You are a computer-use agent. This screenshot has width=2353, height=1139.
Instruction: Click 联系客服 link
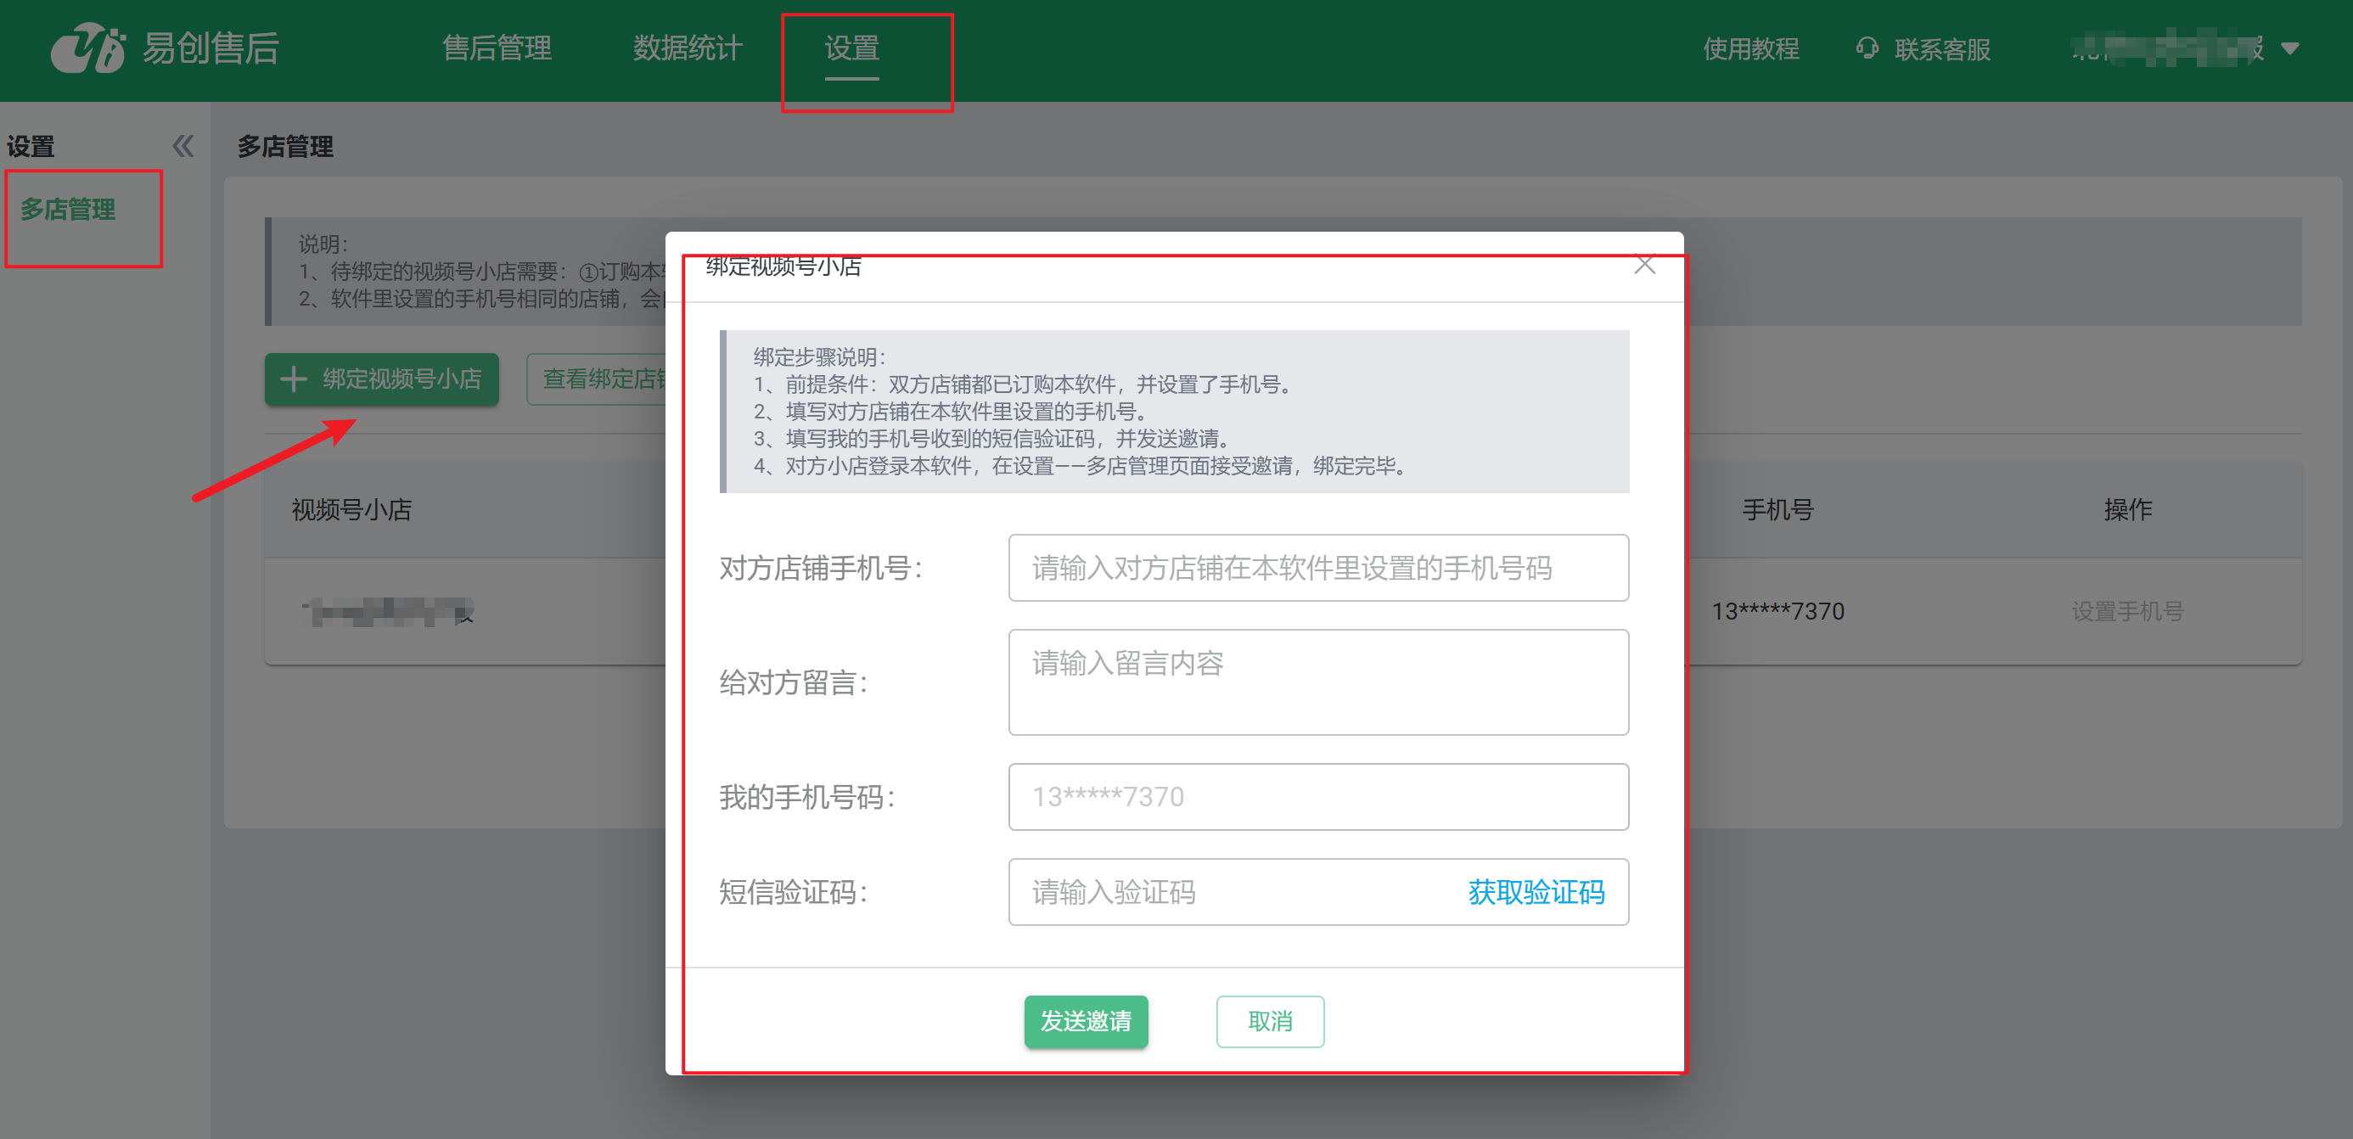tap(1942, 49)
